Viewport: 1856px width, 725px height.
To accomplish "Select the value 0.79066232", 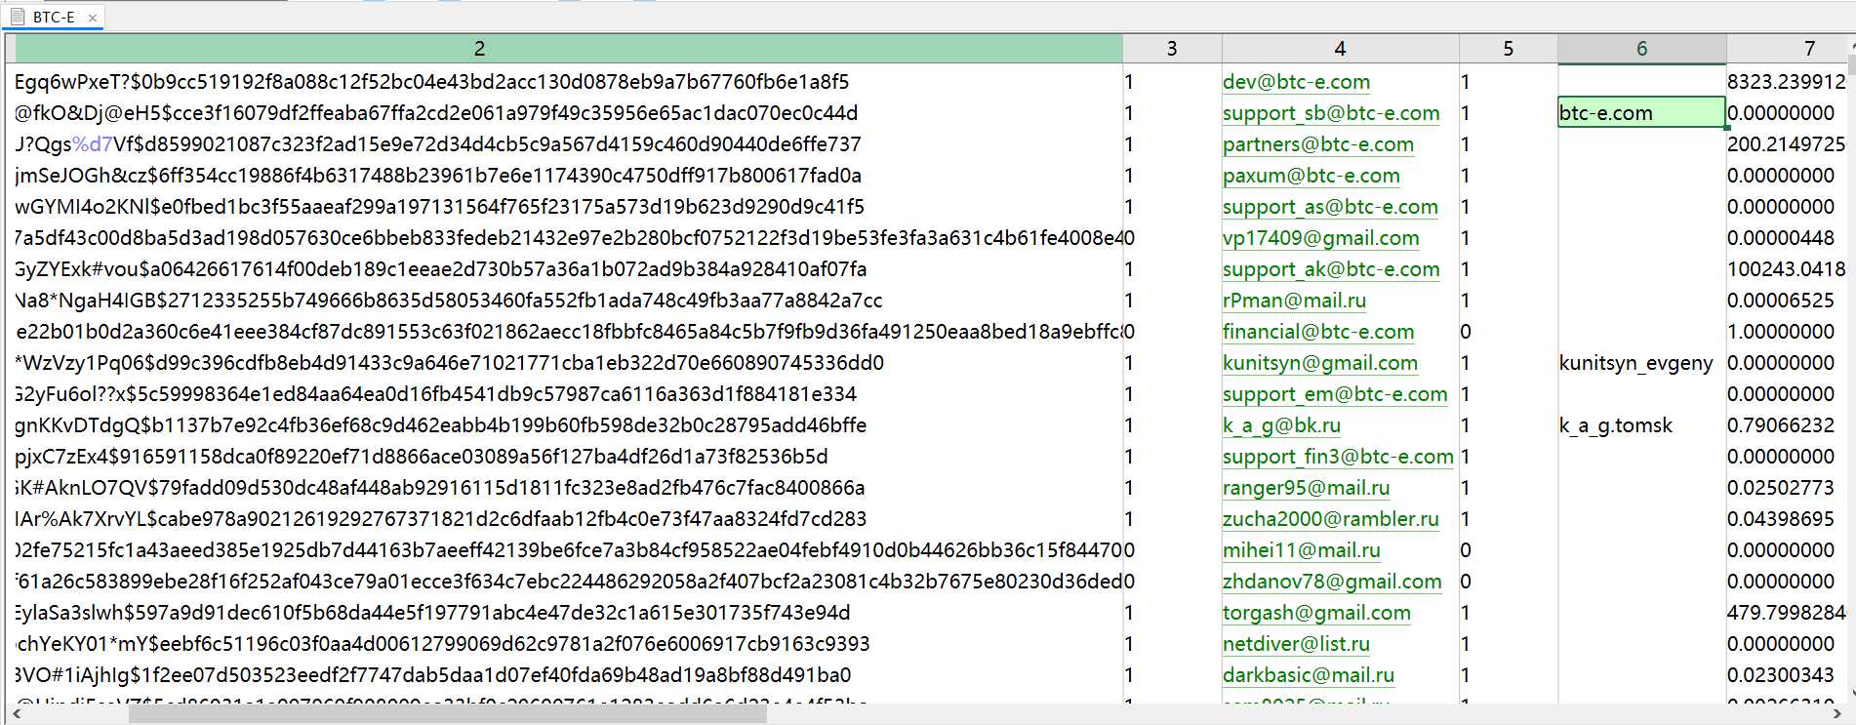I will point(1781,425).
